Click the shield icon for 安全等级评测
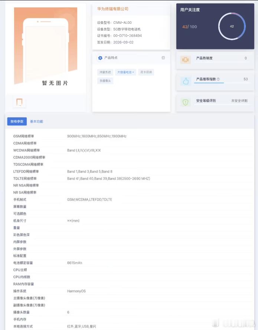258x330 pixels. [185, 102]
